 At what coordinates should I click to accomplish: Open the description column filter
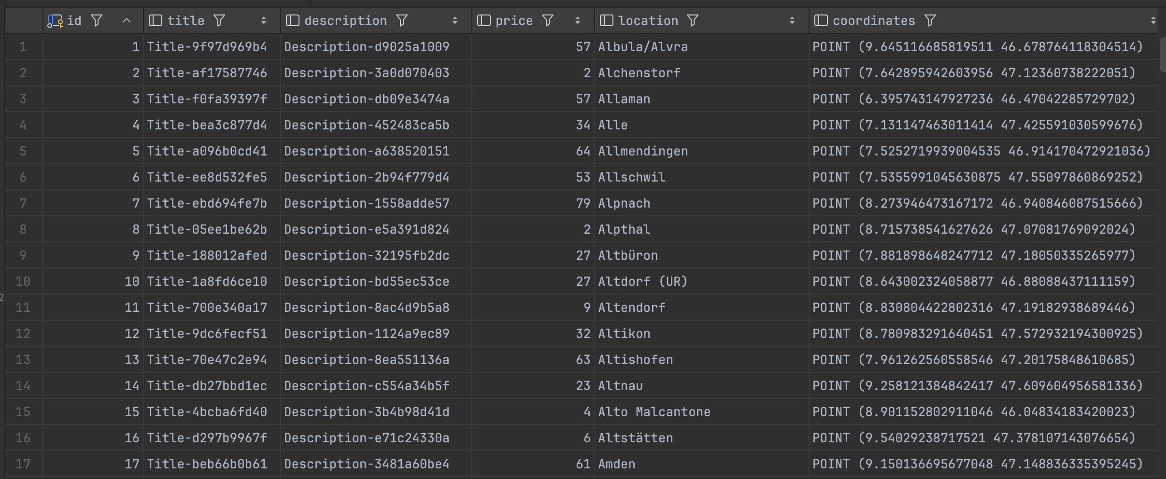(402, 21)
